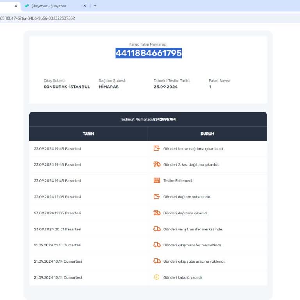Click the 'Tahmini Teslim Tarihi:' label
This screenshot has width=300, height=300.
pyautogui.click(x=172, y=81)
